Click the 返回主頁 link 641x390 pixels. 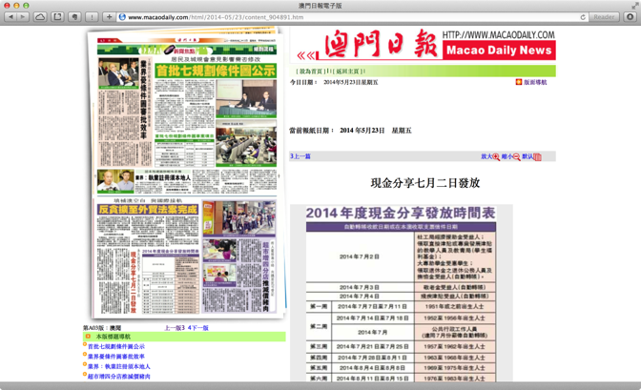(348, 72)
